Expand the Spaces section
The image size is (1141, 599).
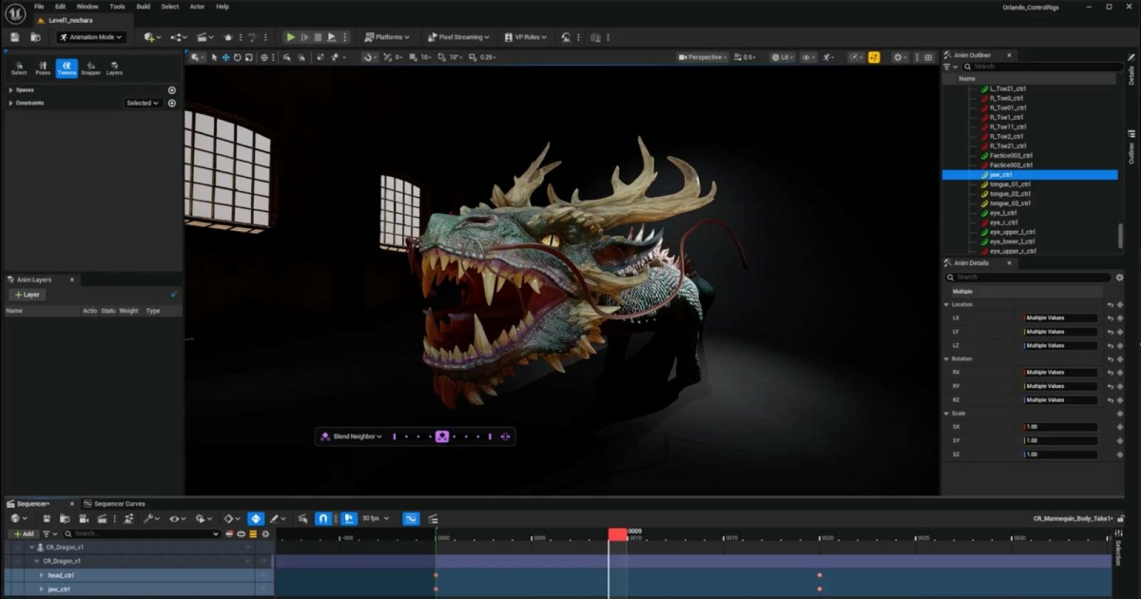10,90
